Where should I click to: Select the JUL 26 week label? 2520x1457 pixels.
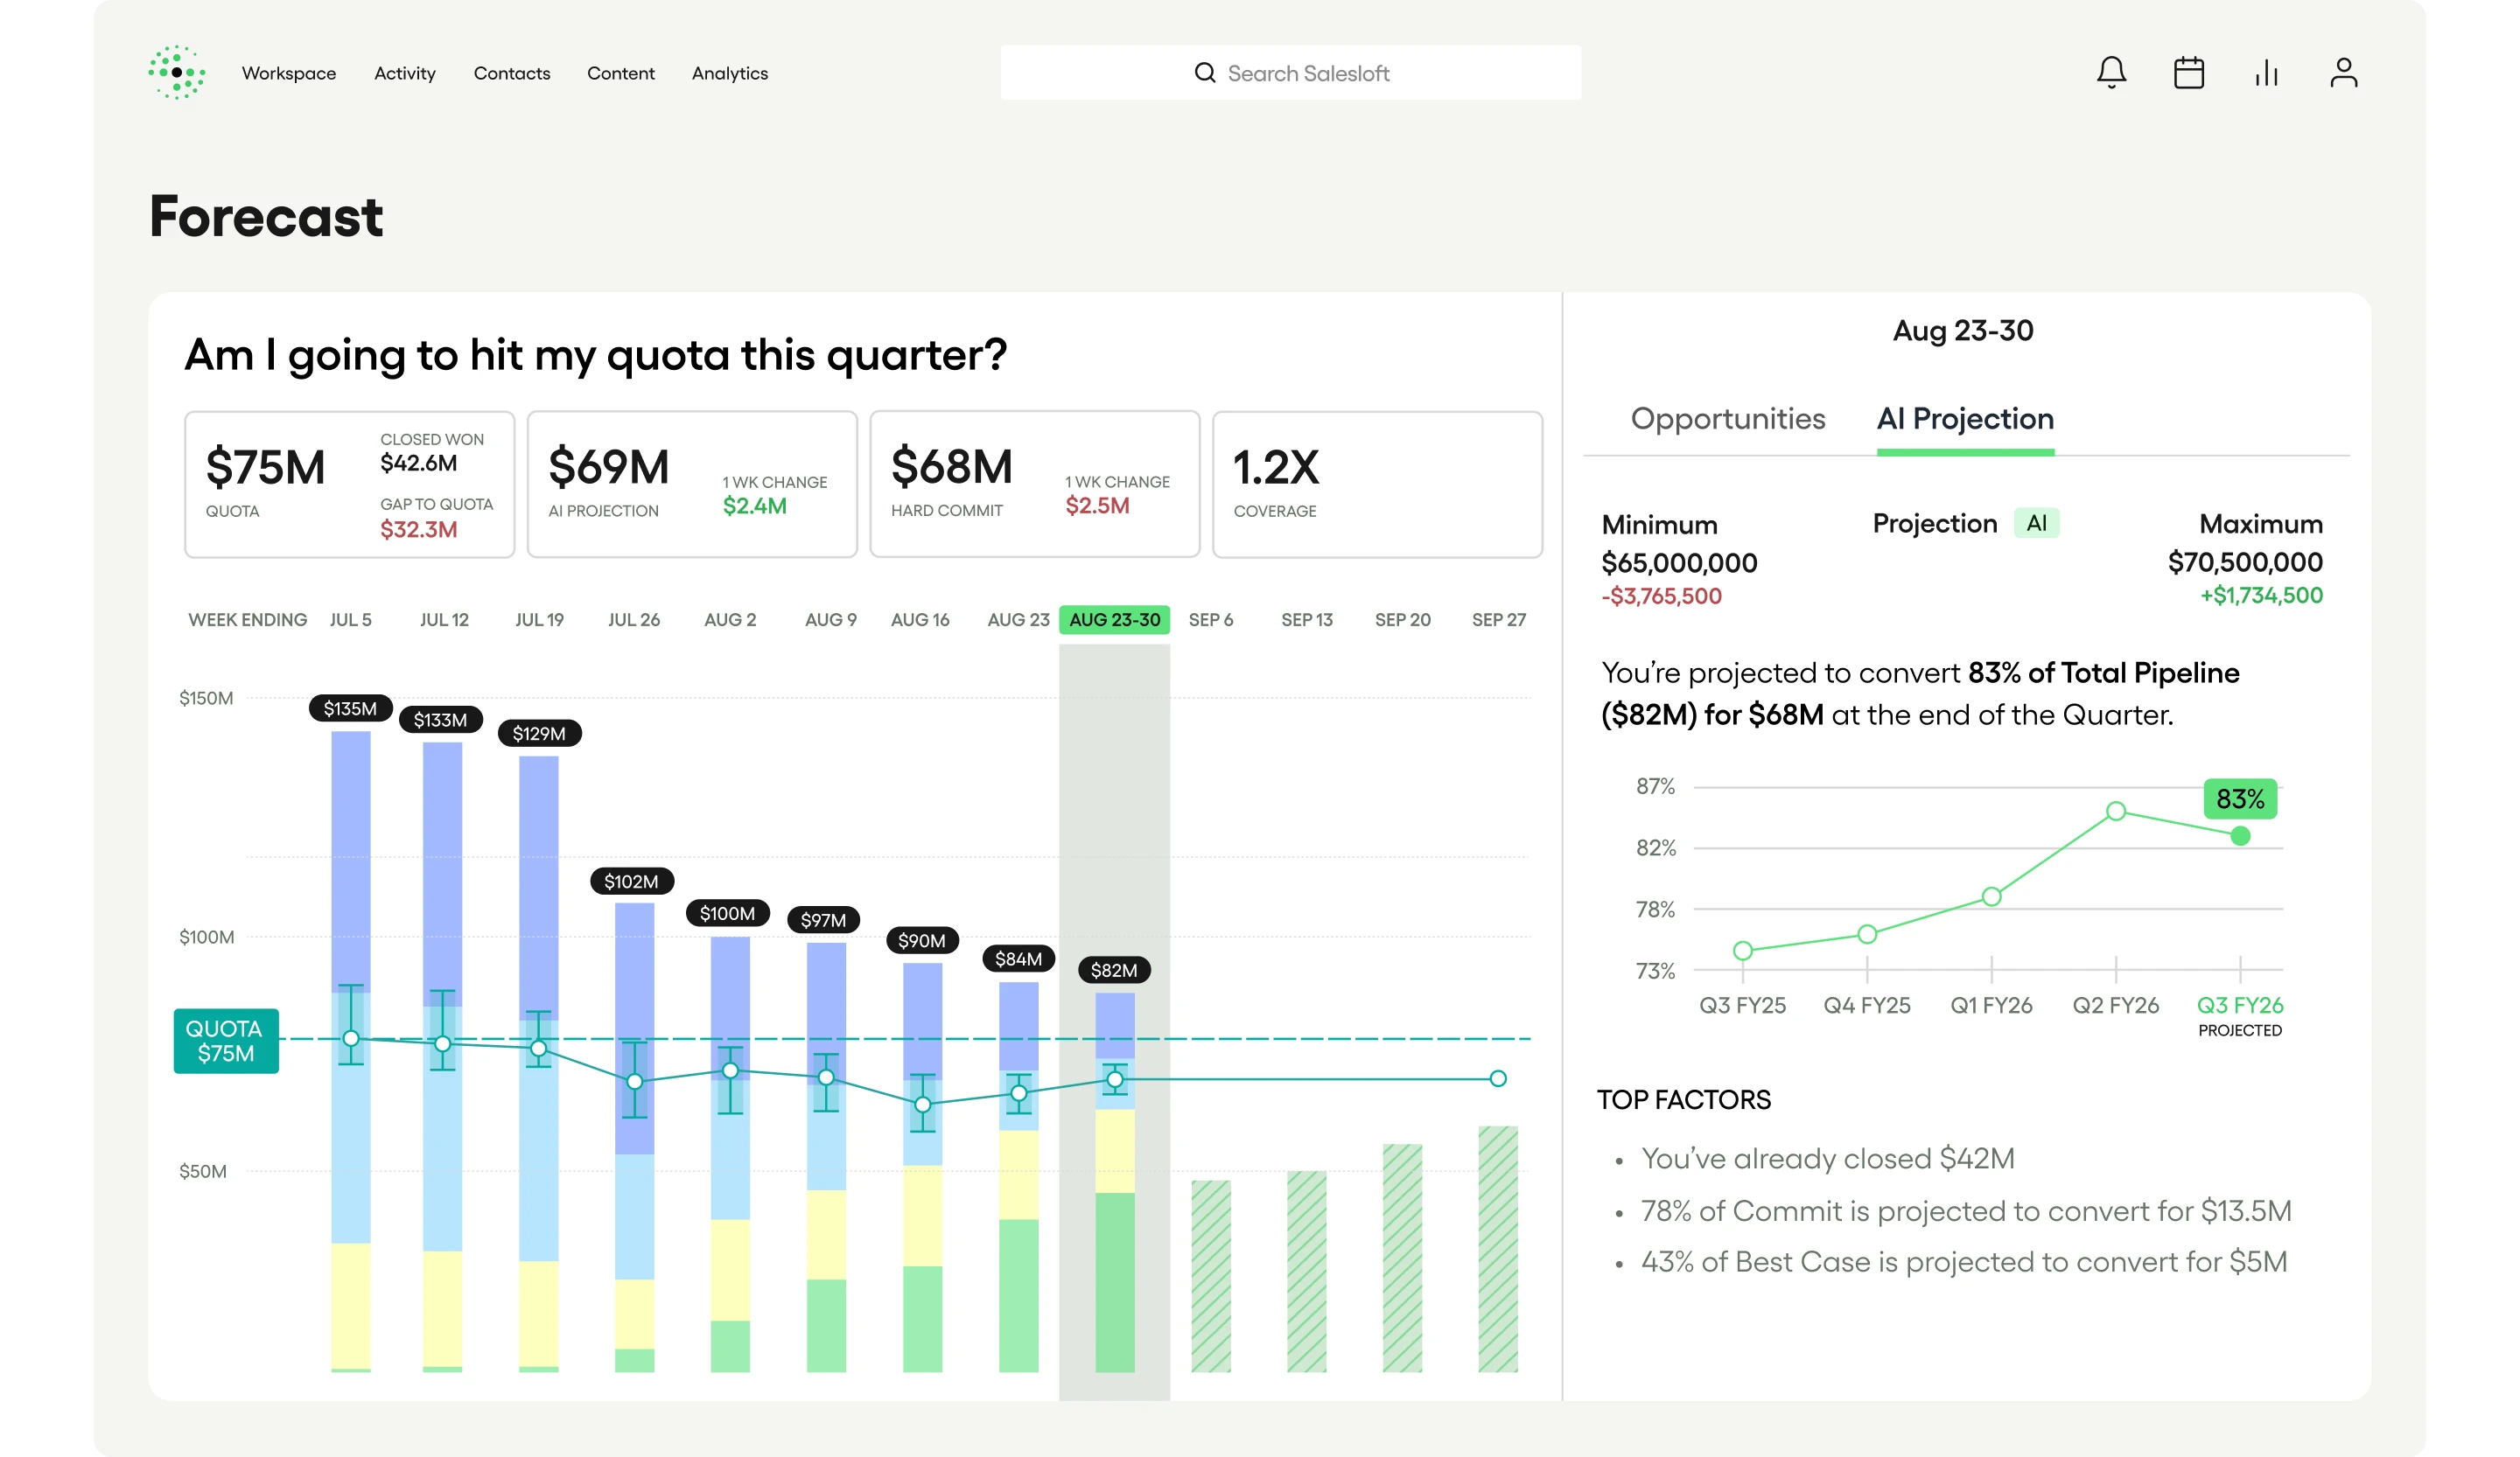pos(634,619)
